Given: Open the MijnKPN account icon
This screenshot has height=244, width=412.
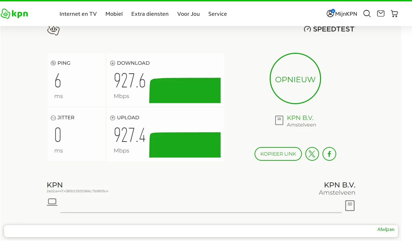Looking at the screenshot, I should pyautogui.click(x=330, y=14).
